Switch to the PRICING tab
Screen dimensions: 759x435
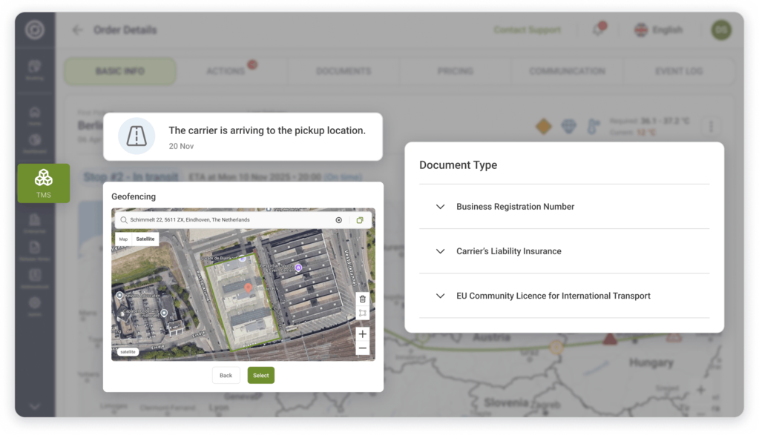pos(456,71)
